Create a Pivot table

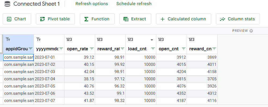click(x=55, y=19)
